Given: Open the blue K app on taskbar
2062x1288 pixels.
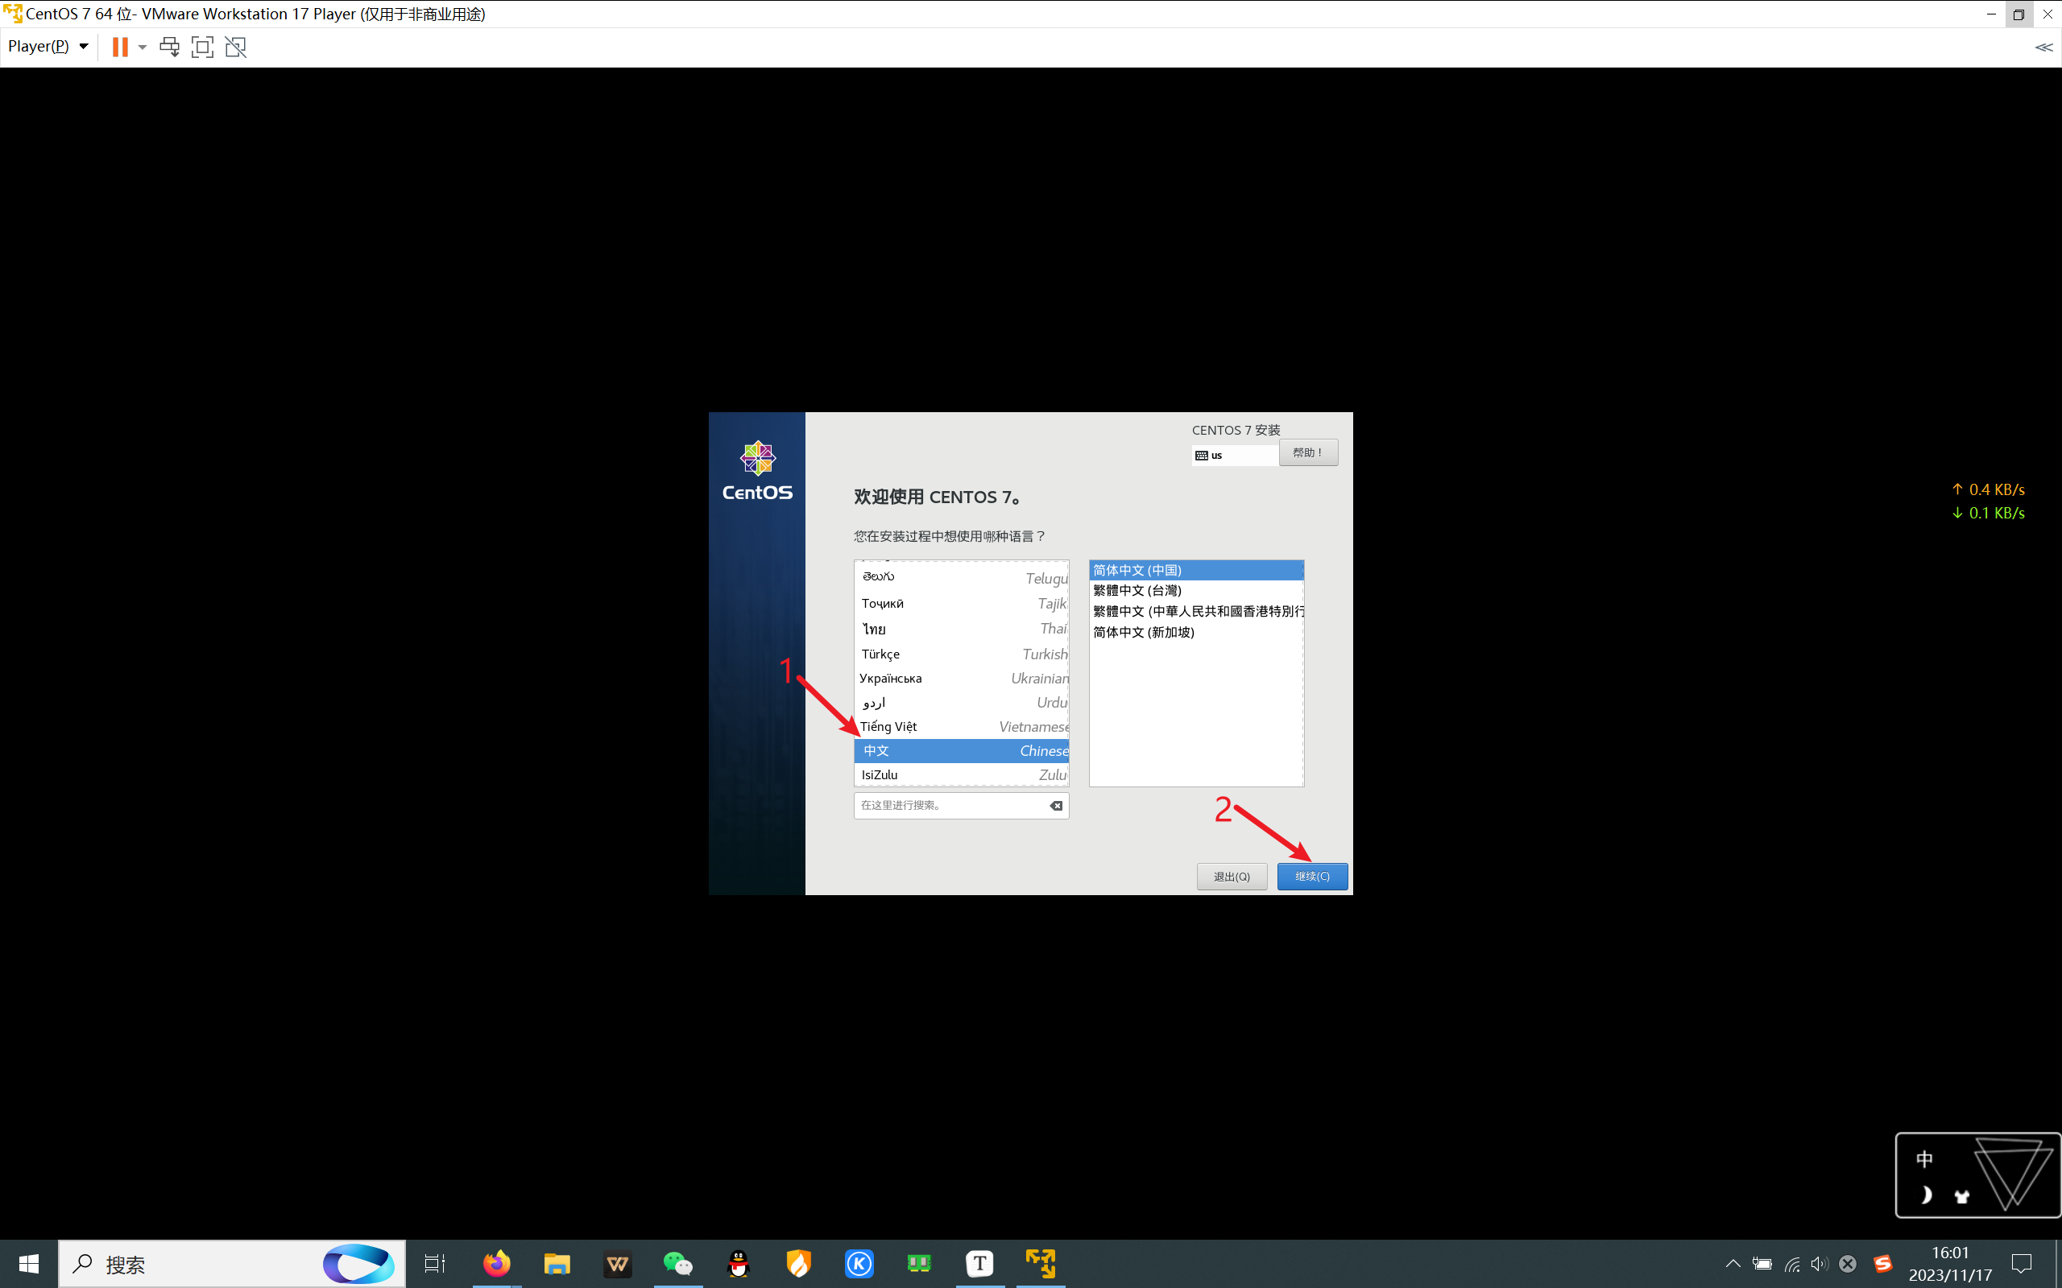Looking at the screenshot, I should pyautogui.click(x=859, y=1264).
